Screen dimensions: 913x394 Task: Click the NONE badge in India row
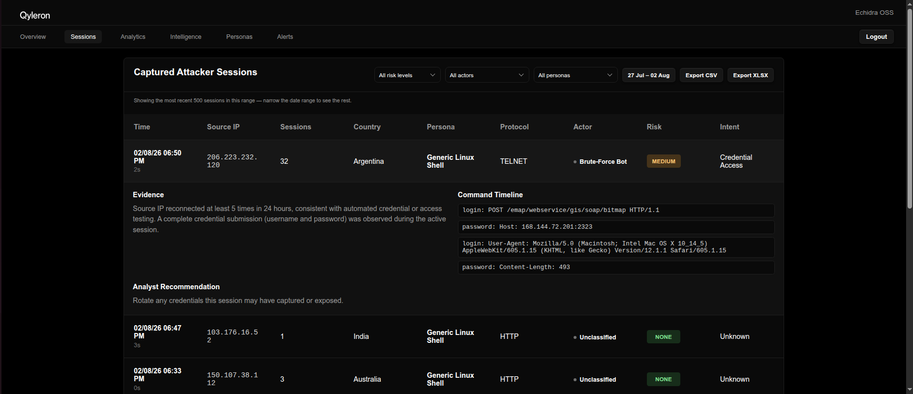tap(663, 337)
